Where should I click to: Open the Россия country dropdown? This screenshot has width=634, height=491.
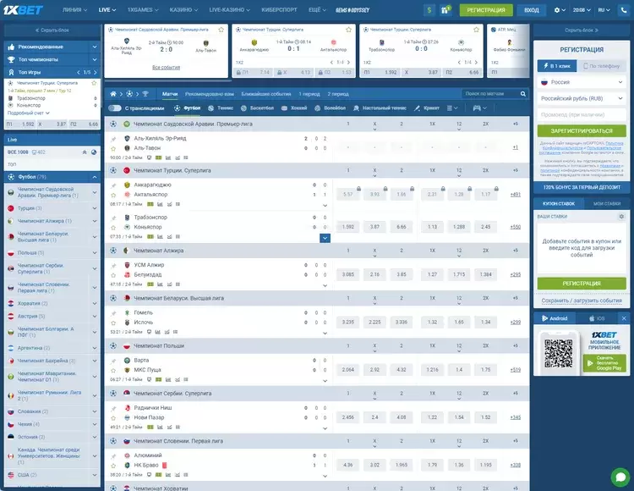pyautogui.click(x=582, y=82)
